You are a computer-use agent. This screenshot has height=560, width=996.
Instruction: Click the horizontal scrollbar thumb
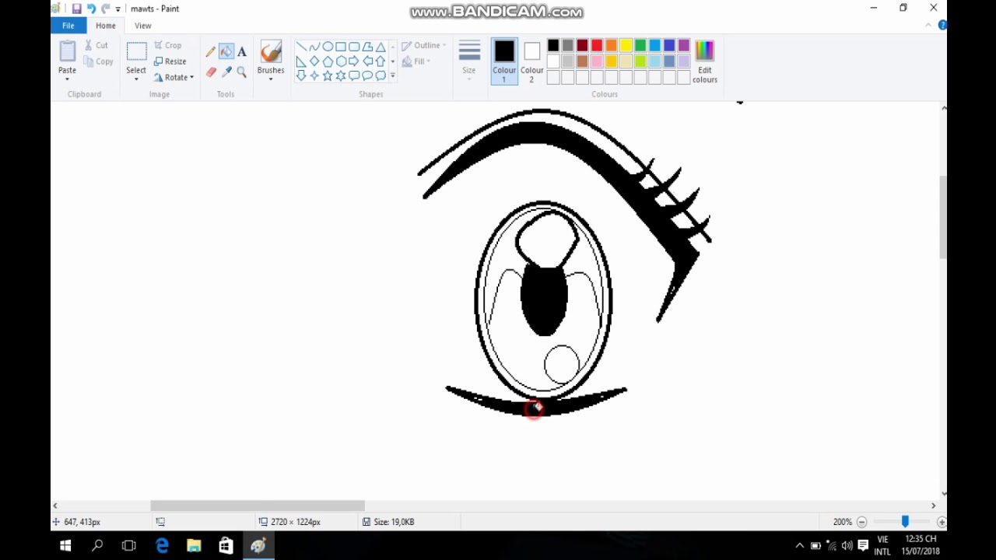pyautogui.click(x=258, y=506)
